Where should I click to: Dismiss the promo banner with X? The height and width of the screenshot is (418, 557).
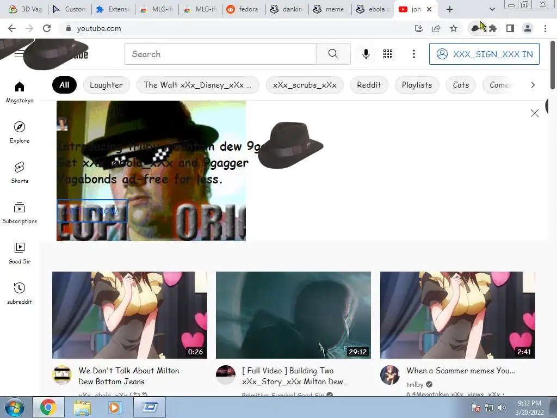(x=534, y=113)
